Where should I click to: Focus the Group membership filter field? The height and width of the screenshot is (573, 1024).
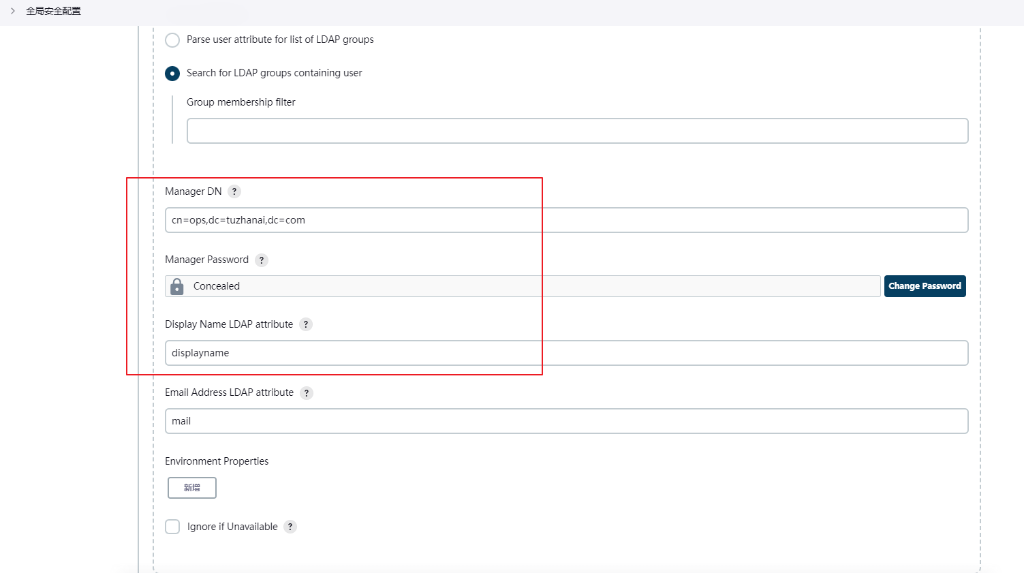click(x=577, y=131)
